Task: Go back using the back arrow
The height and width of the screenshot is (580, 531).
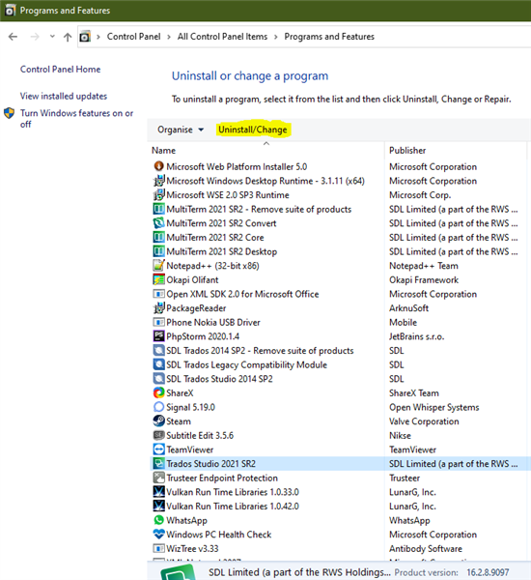Action: (13, 37)
